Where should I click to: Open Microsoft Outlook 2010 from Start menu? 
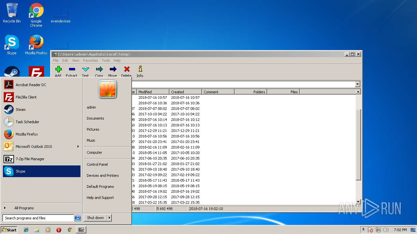click(39, 147)
